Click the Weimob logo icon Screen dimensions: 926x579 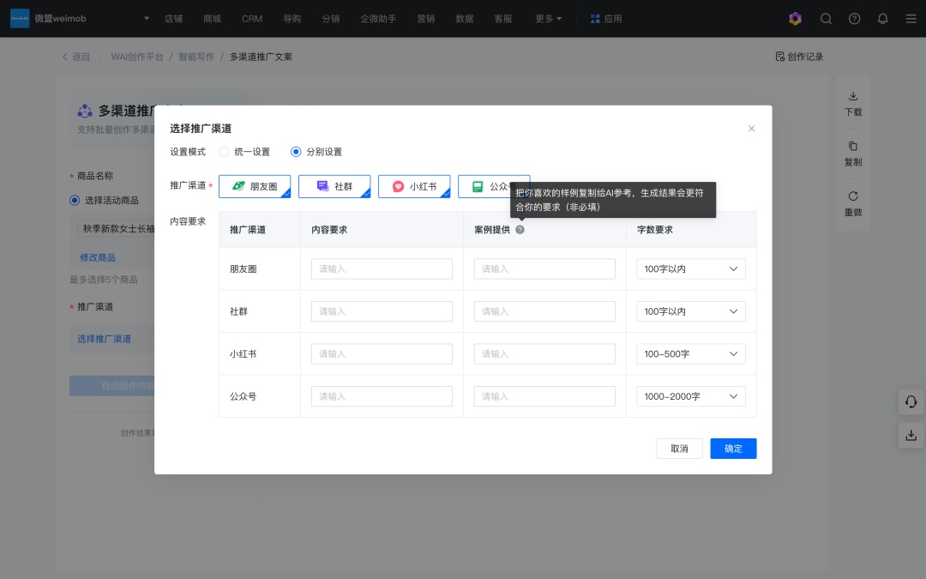20,18
